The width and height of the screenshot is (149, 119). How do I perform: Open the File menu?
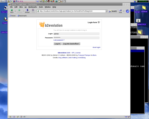pyautogui.click(x=11, y=7)
